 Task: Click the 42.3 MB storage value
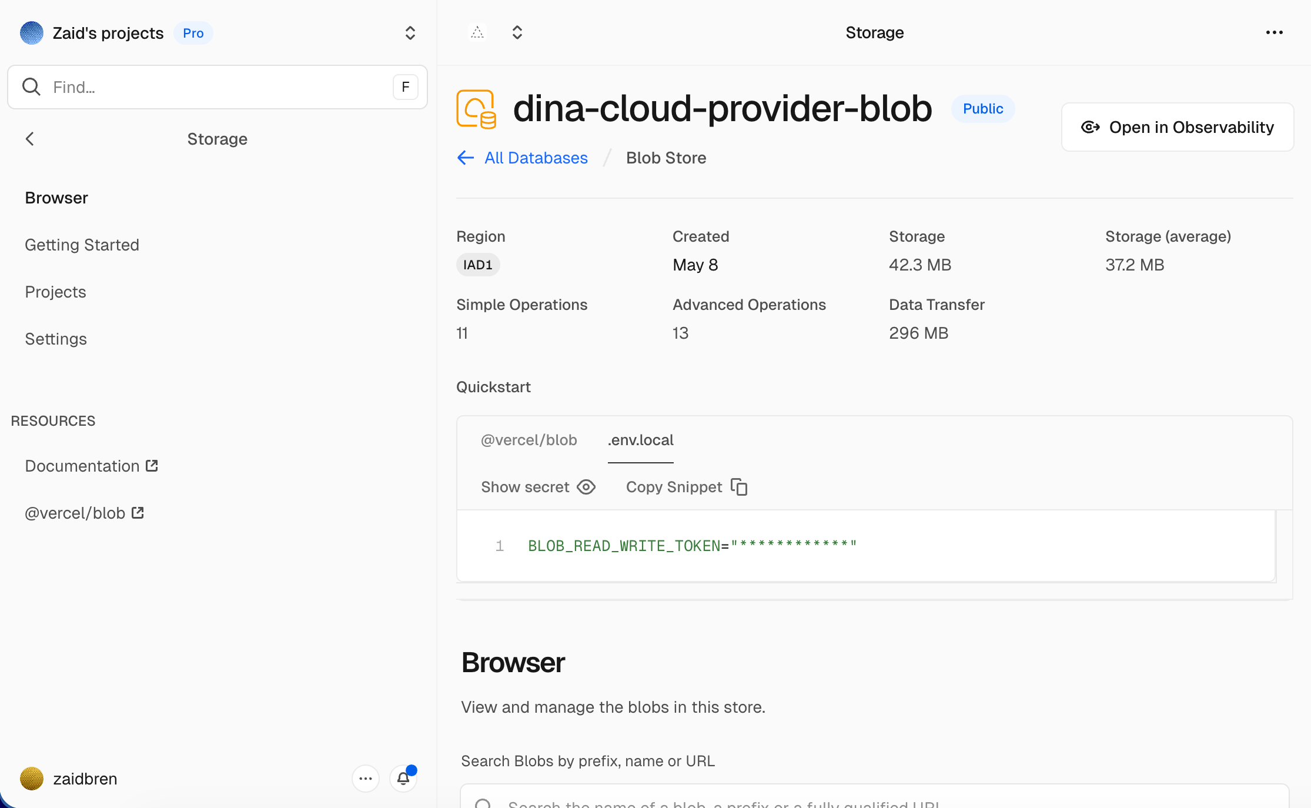coord(920,265)
